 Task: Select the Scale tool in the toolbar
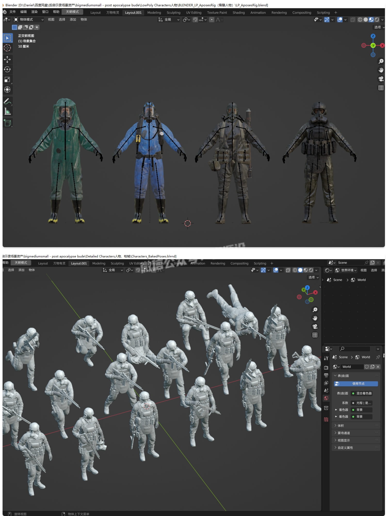click(x=7, y=79)
